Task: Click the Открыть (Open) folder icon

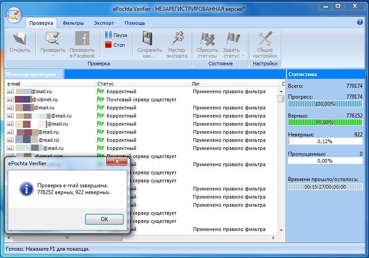Action: coord(20,39)
